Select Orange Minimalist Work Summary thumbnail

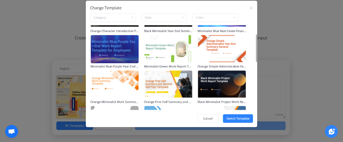point(115,84)
